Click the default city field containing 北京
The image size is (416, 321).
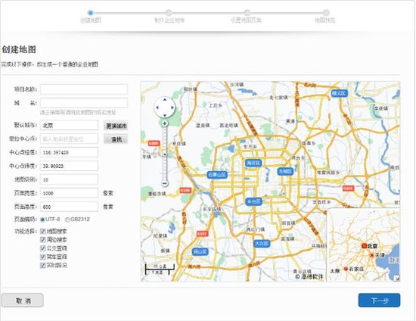[x=69, y=126]
